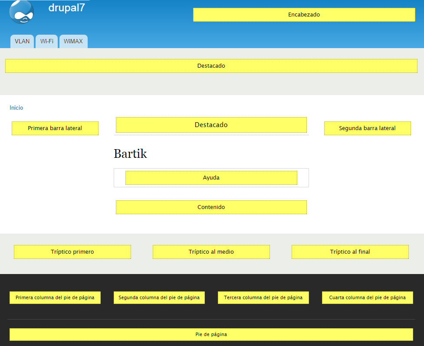Select the Encabezado region block
The width and height of the screenshot is (424, 346).
tap(304, 15)
